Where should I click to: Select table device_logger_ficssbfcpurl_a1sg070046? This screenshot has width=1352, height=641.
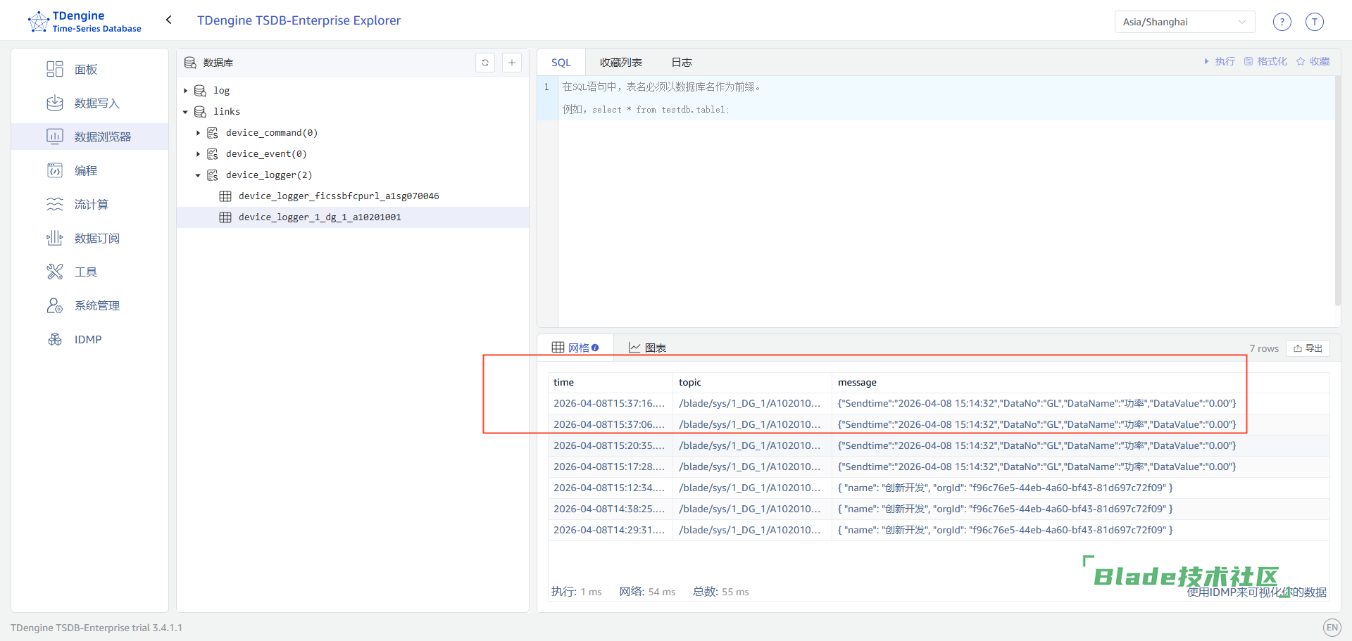pos(338,196)
